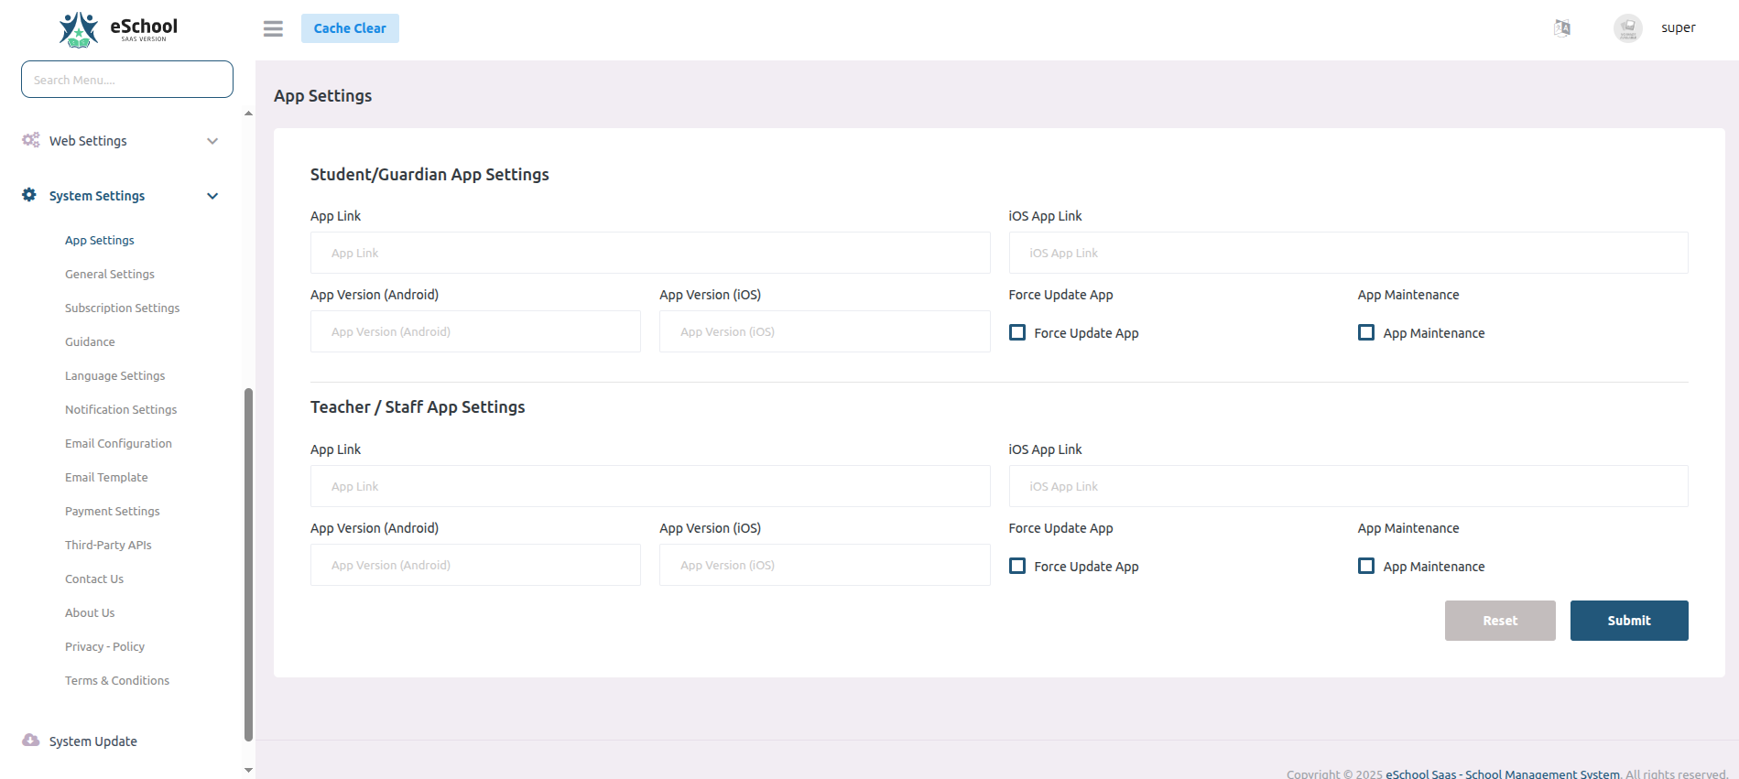
Task: Open the language translation icon
Action: pyautogui.click(x=1562, y=28)
